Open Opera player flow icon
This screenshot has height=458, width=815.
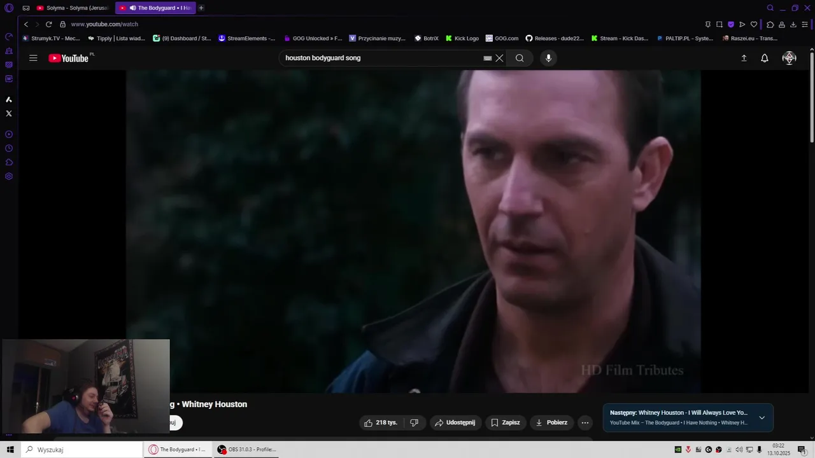click(x=742, y=24)
